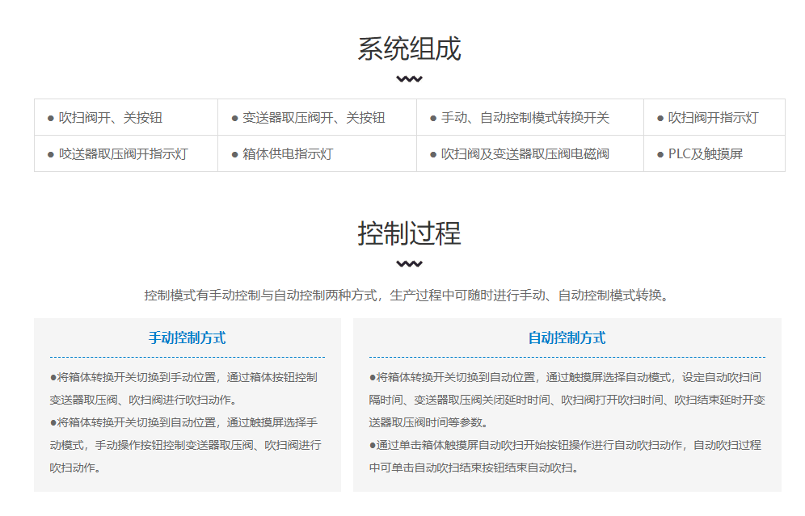Click paragraph about 自动吹扫开始按钮
The width and height of the screenshot is (805, 516).
[565, 456]
